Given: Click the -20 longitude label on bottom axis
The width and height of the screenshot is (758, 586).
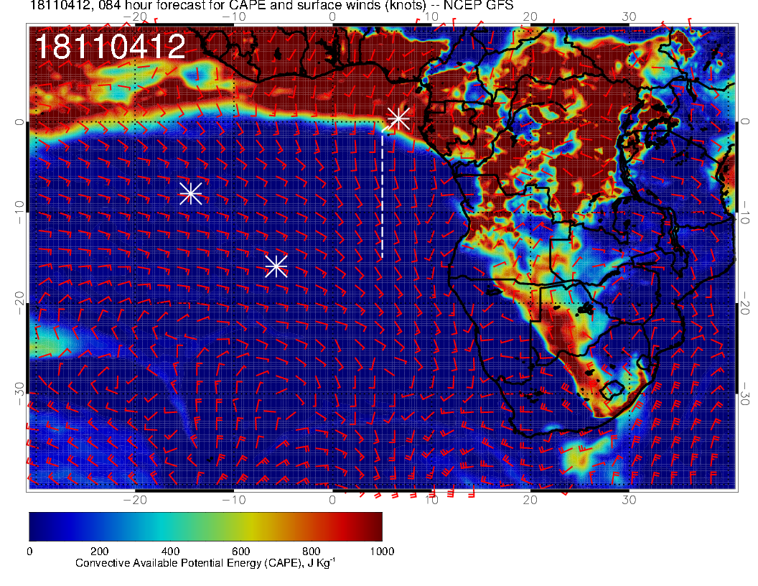Looking at the screenshot, I should point(134,499).
